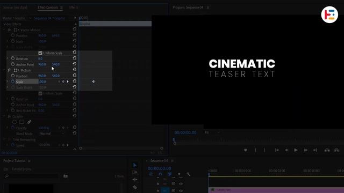This screenshot has width=344, height=193.
Task: Reset the Vector Motion effect
Action: coord(75,29)
